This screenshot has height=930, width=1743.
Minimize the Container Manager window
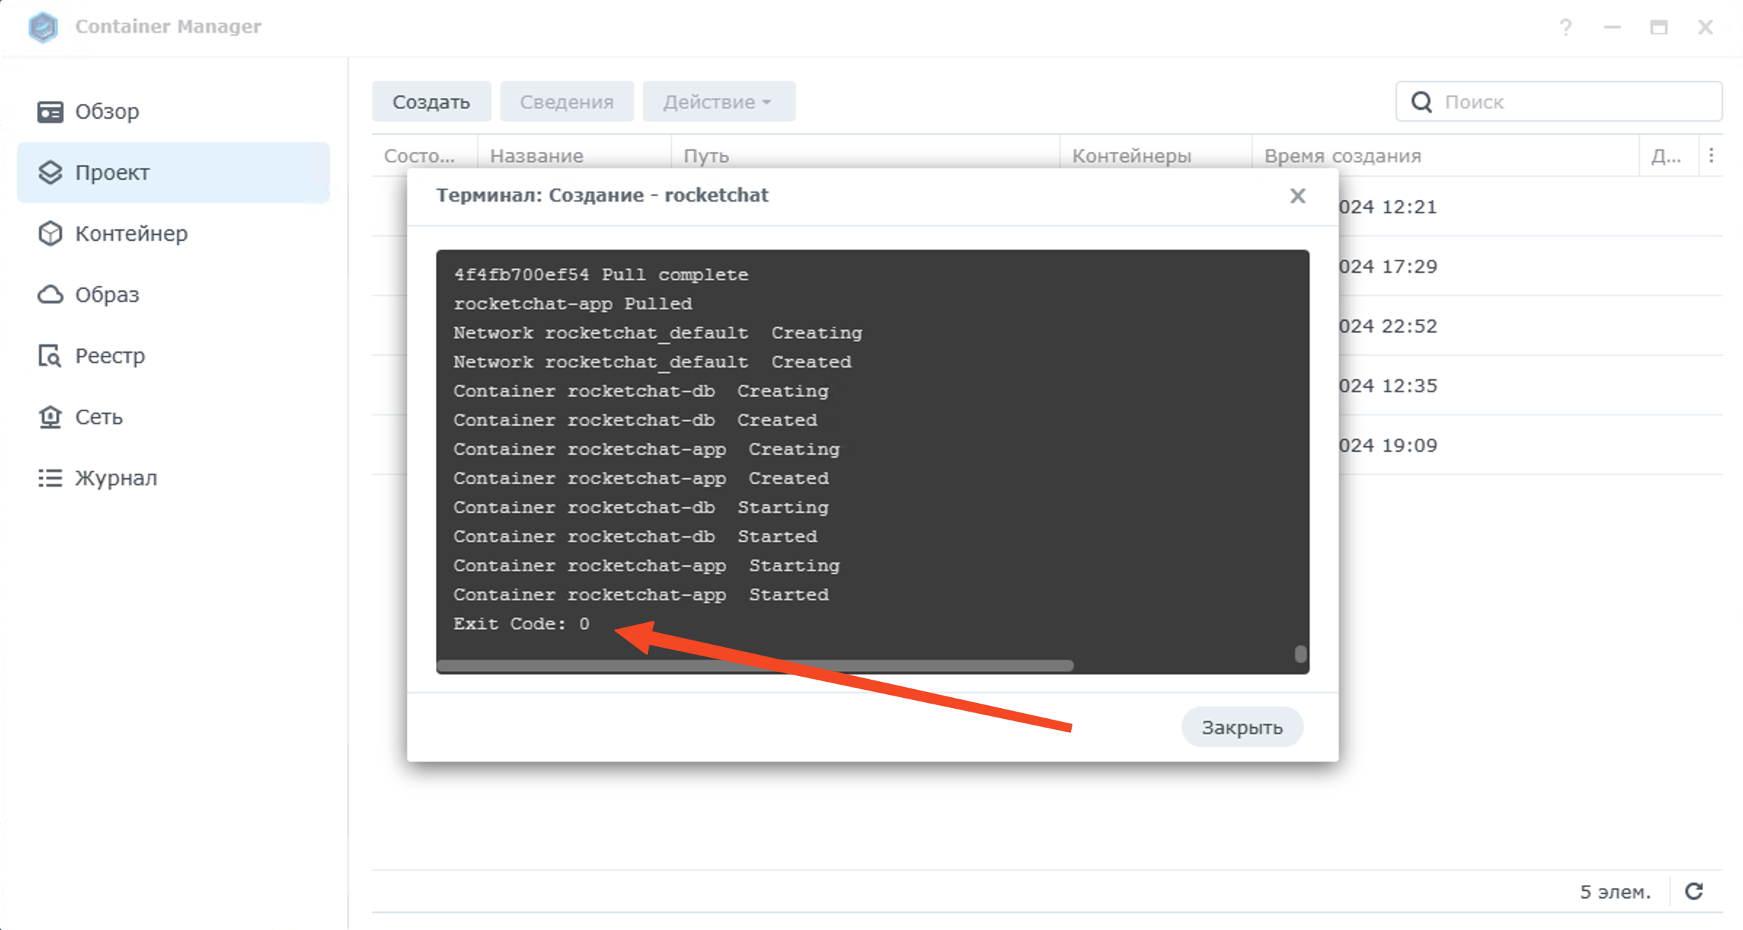(x=1612, y=28)
